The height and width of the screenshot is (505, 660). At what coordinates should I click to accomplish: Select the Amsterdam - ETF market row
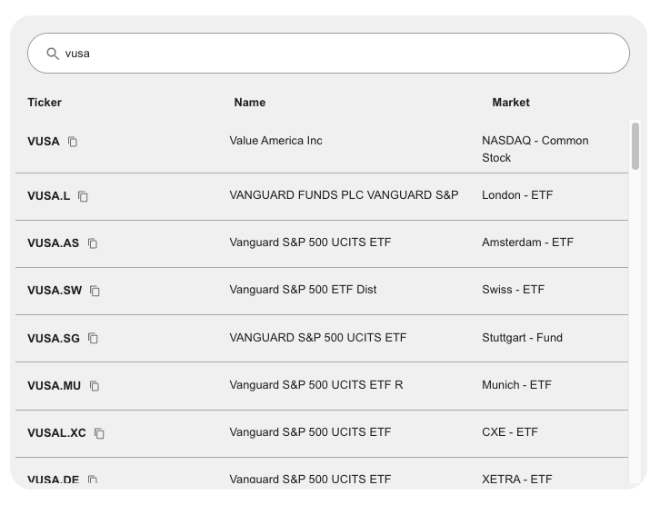[527, 243]
